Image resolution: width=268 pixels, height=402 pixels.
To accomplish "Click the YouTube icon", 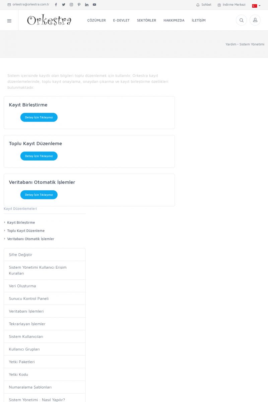I will (x=94, y=5).
